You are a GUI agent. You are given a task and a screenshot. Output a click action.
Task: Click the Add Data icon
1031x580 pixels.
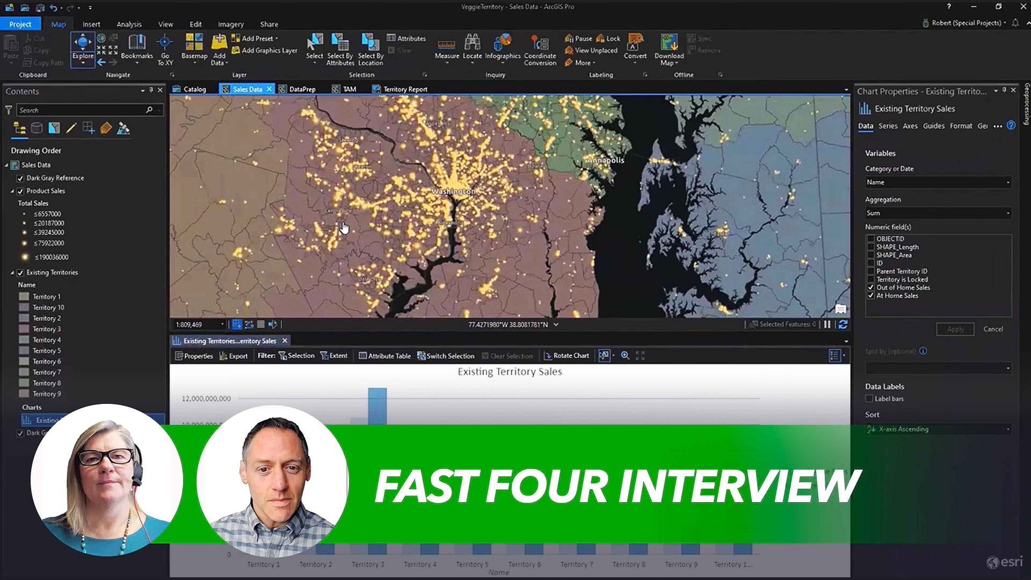coord(219,43)
